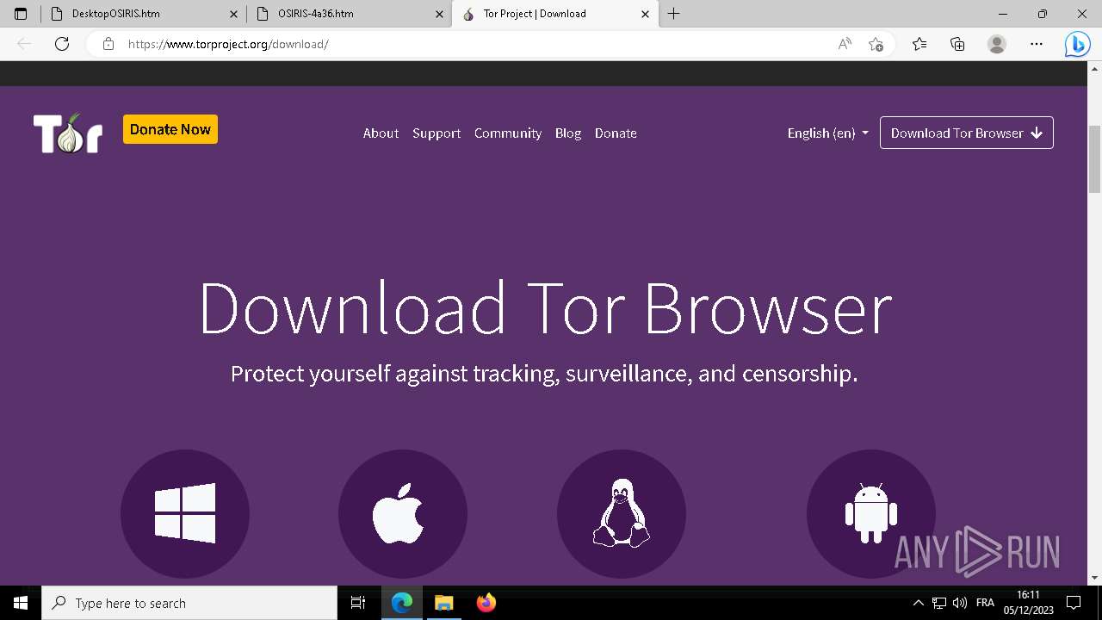The width and height of the screenshot is (1102, 620).
Task: Download Tor Browser for macOS Apple icon
Action: 403,514
